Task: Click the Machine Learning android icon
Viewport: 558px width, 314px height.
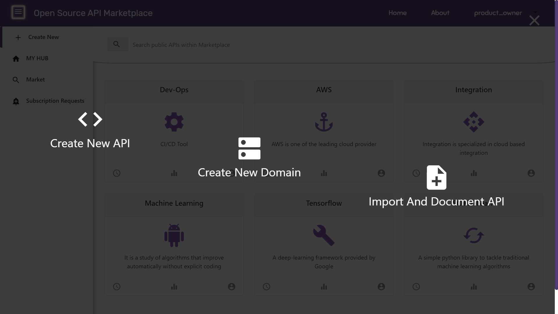Action: tap(174, 235)
